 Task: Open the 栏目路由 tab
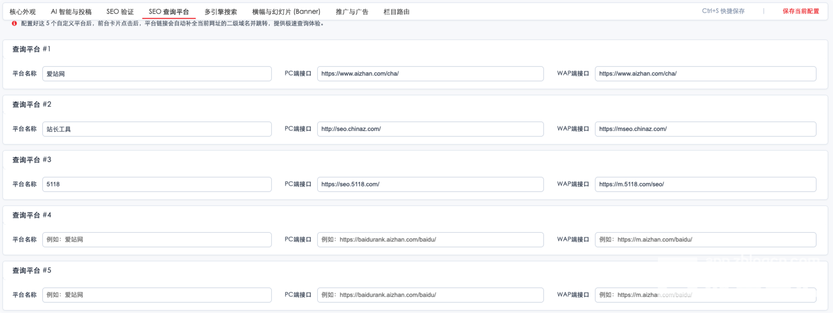(397, 12)
